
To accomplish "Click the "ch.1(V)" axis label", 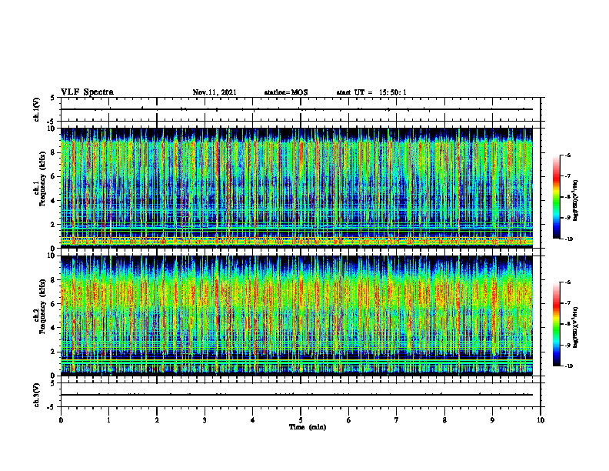I will point(36,109).
